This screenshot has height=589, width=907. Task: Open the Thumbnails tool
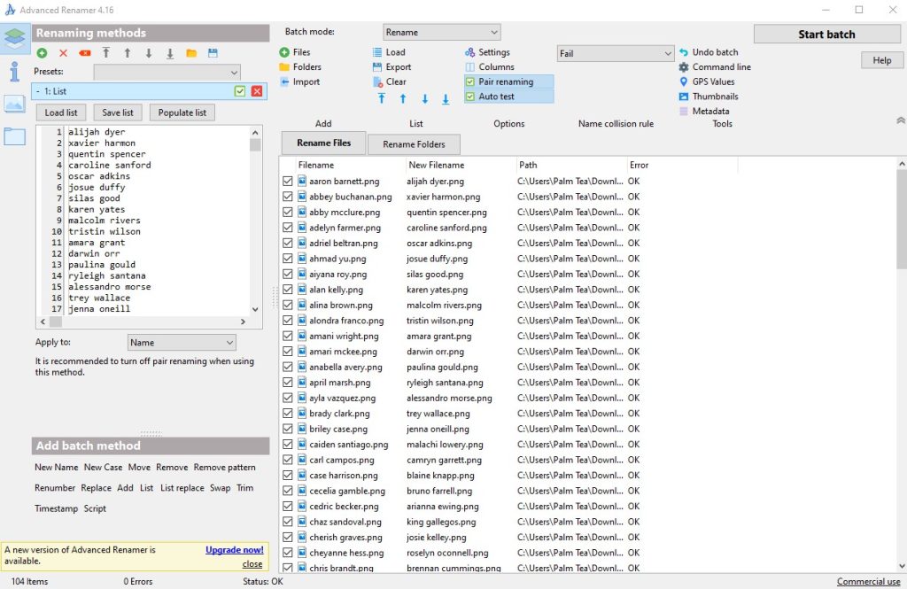click(x=715, y=97)
